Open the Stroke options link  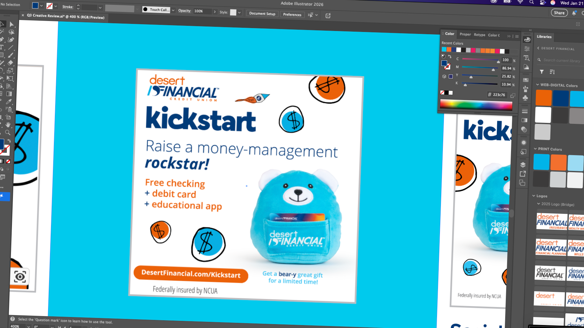pyautogui.click(x=68, y=7)
